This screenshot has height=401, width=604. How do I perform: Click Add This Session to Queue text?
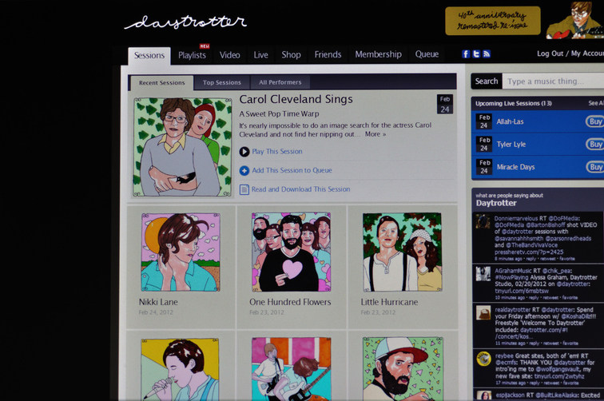tap(292, 170)
